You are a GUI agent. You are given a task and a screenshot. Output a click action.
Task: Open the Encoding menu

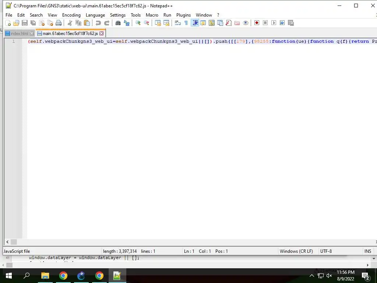coord(71,15)
